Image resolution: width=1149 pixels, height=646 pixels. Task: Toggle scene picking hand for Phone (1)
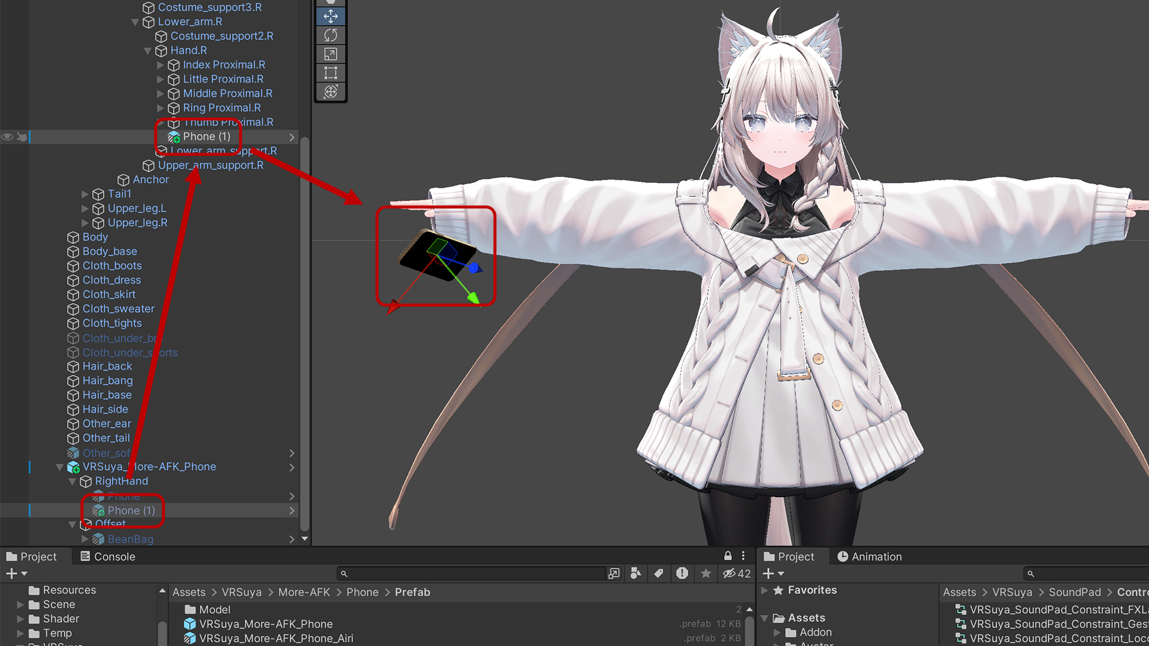22,137
